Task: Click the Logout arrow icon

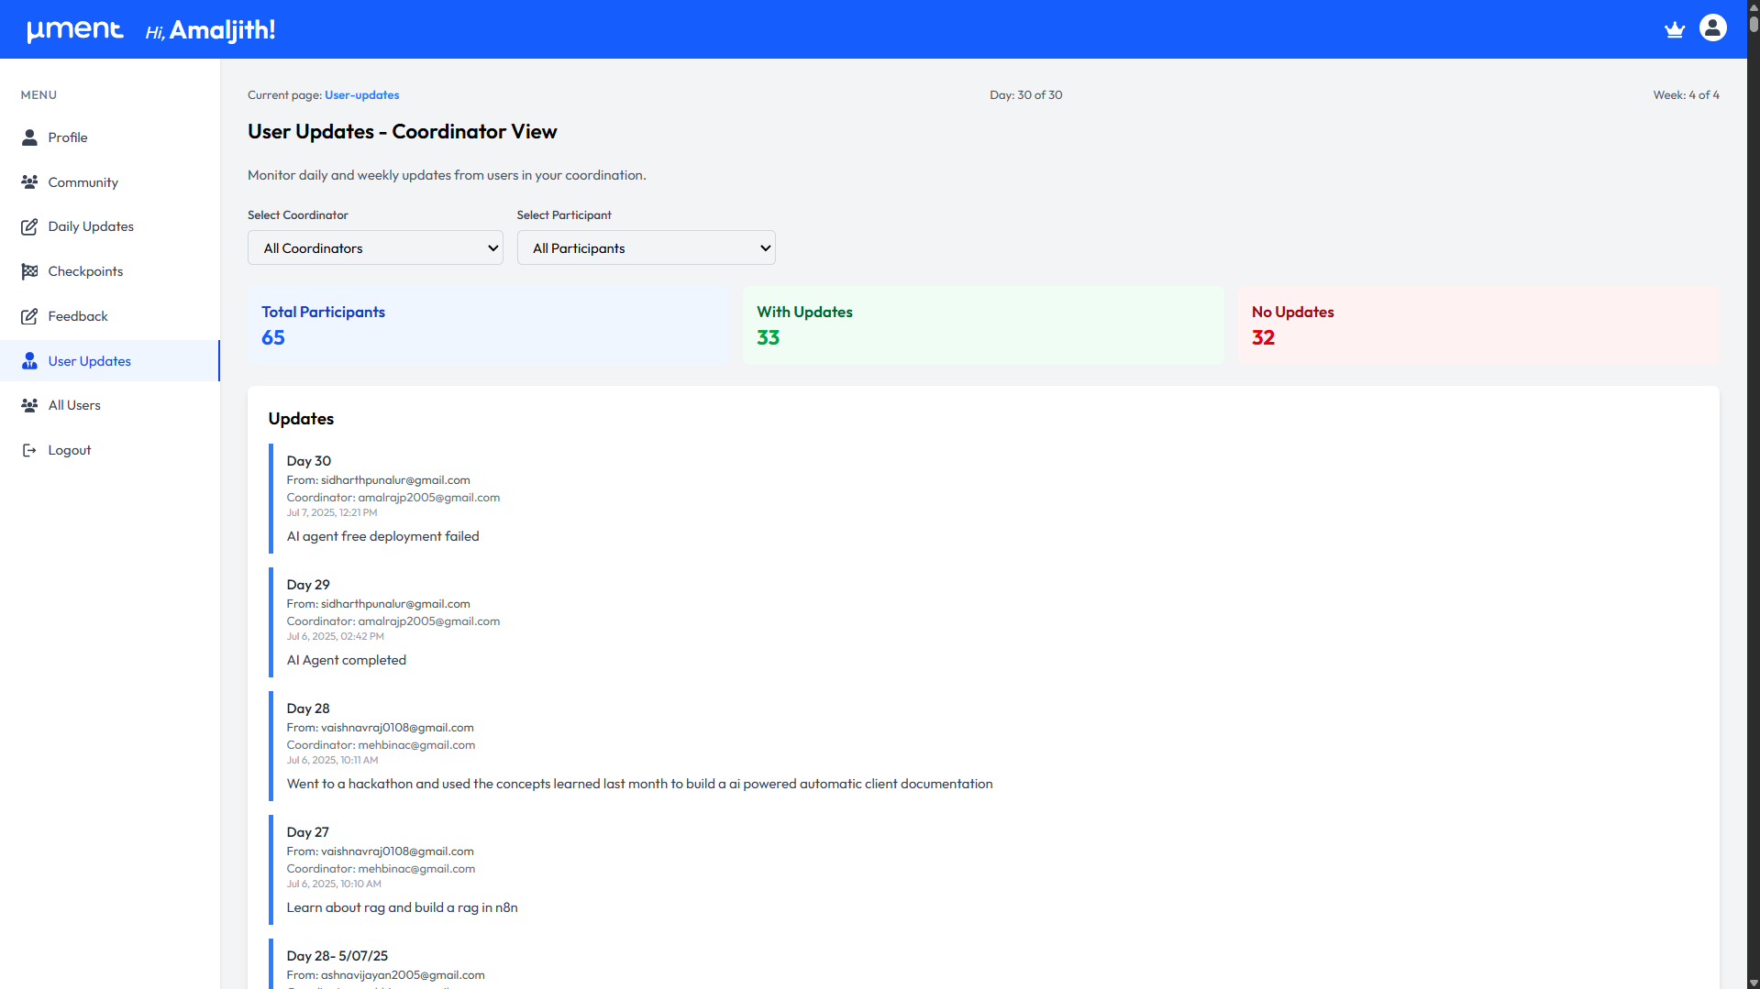Action: point(29,450)
